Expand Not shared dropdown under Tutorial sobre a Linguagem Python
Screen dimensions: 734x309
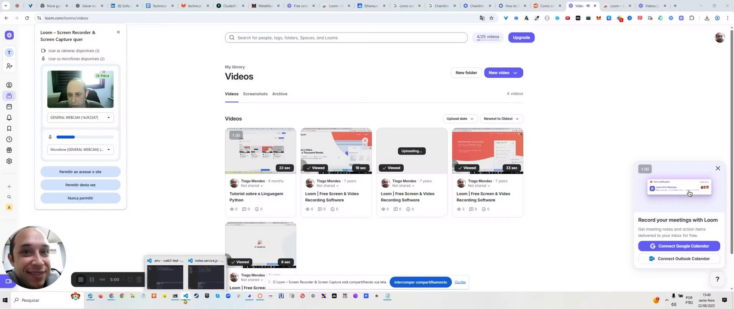coord(252,186)
